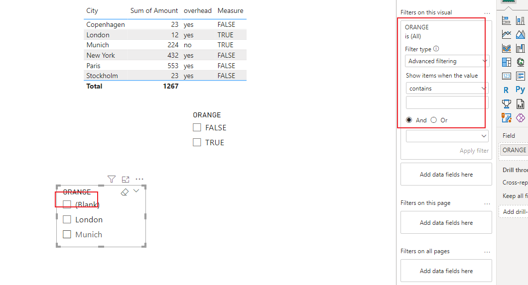Pick the ribbon chart visual

tap(506, 48)
